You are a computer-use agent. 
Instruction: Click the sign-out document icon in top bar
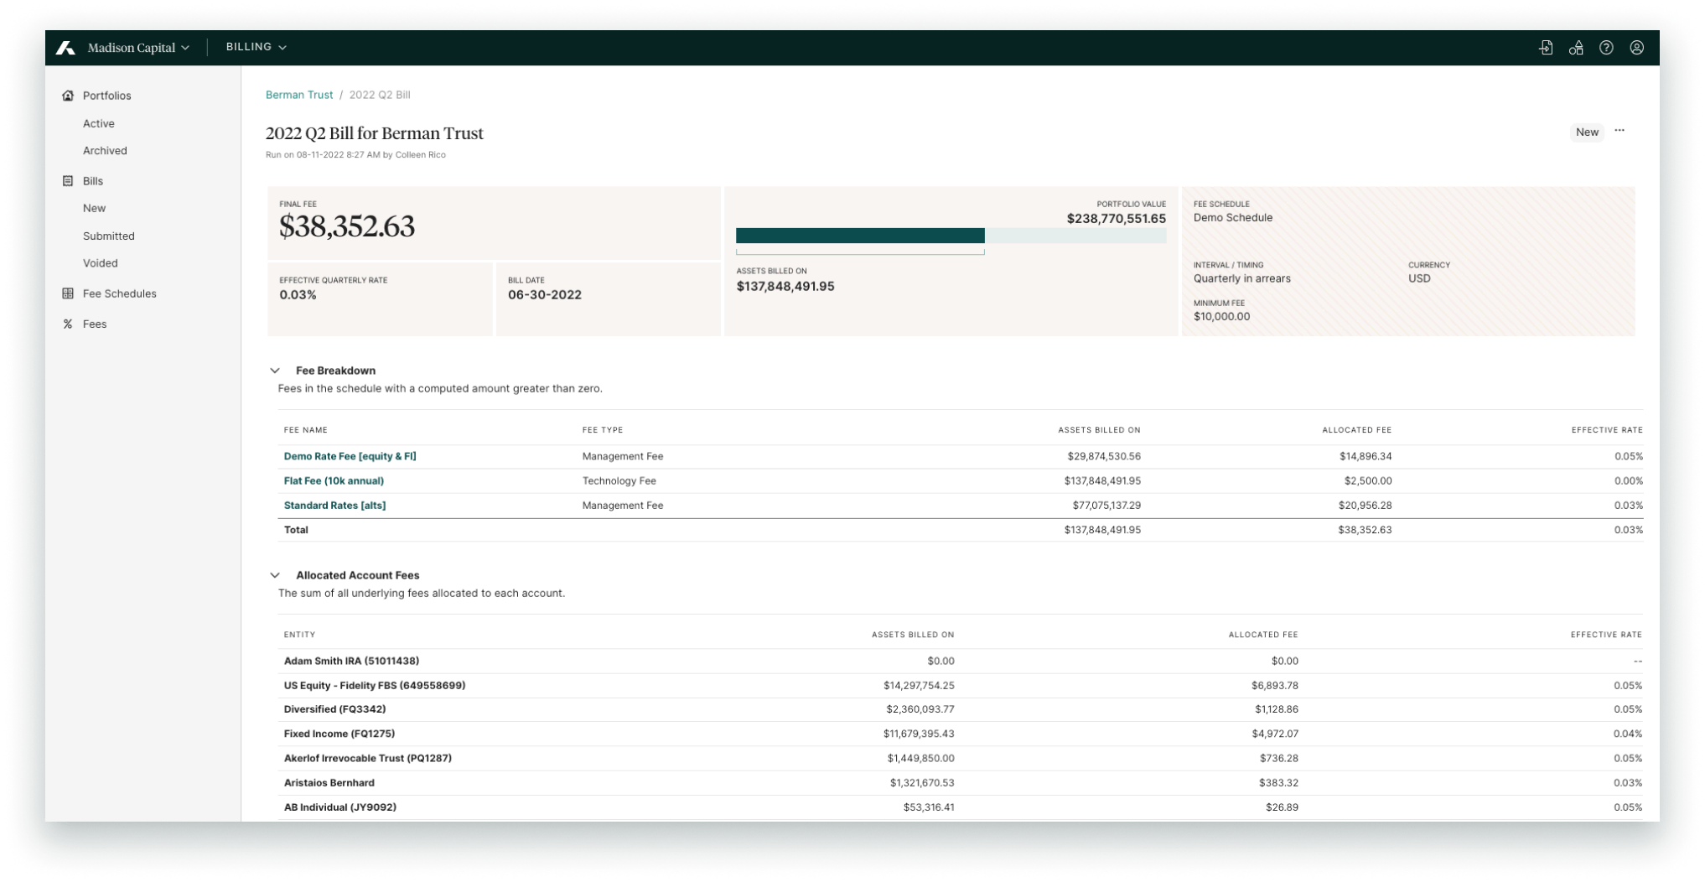tap(1545, 47)
